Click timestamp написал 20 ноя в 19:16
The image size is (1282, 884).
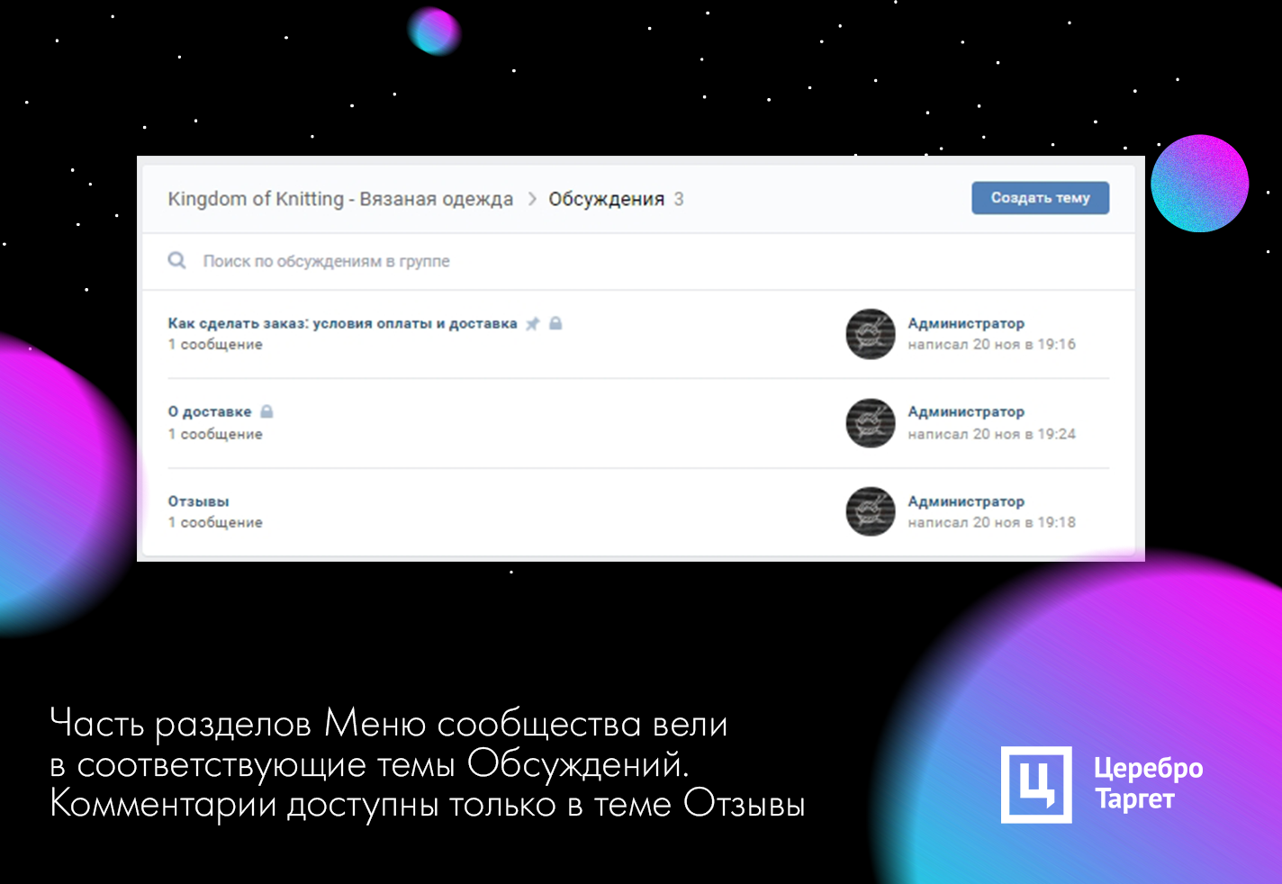pyautogui.click(x=991, y=344)
